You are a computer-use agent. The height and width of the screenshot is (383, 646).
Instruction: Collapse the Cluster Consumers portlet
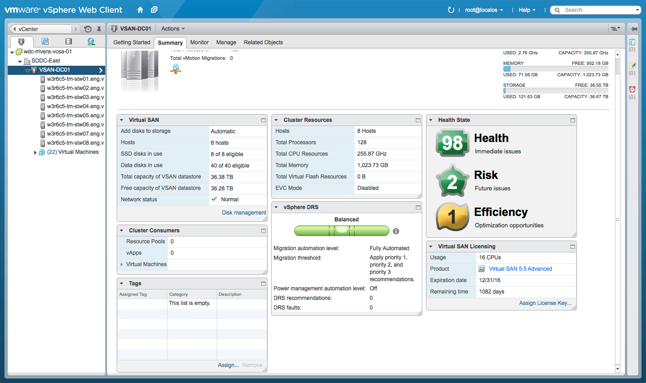(122, 231)
